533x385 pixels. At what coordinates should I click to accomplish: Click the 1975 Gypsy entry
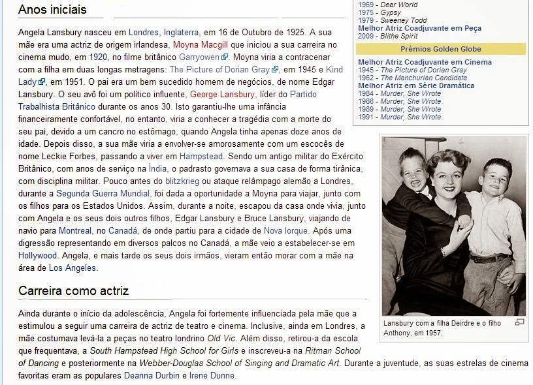pos(380,12)
